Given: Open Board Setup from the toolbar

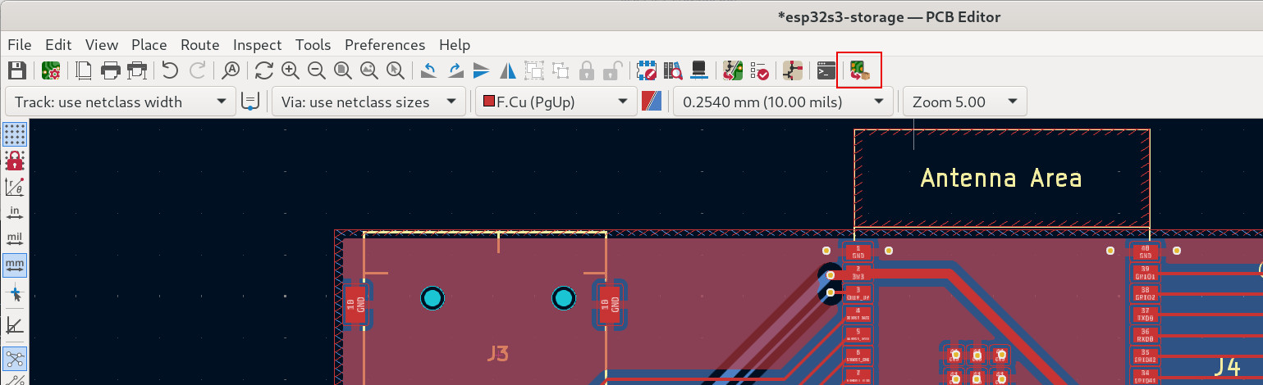Looking at the screenshot, I should [x=50, y=70].
